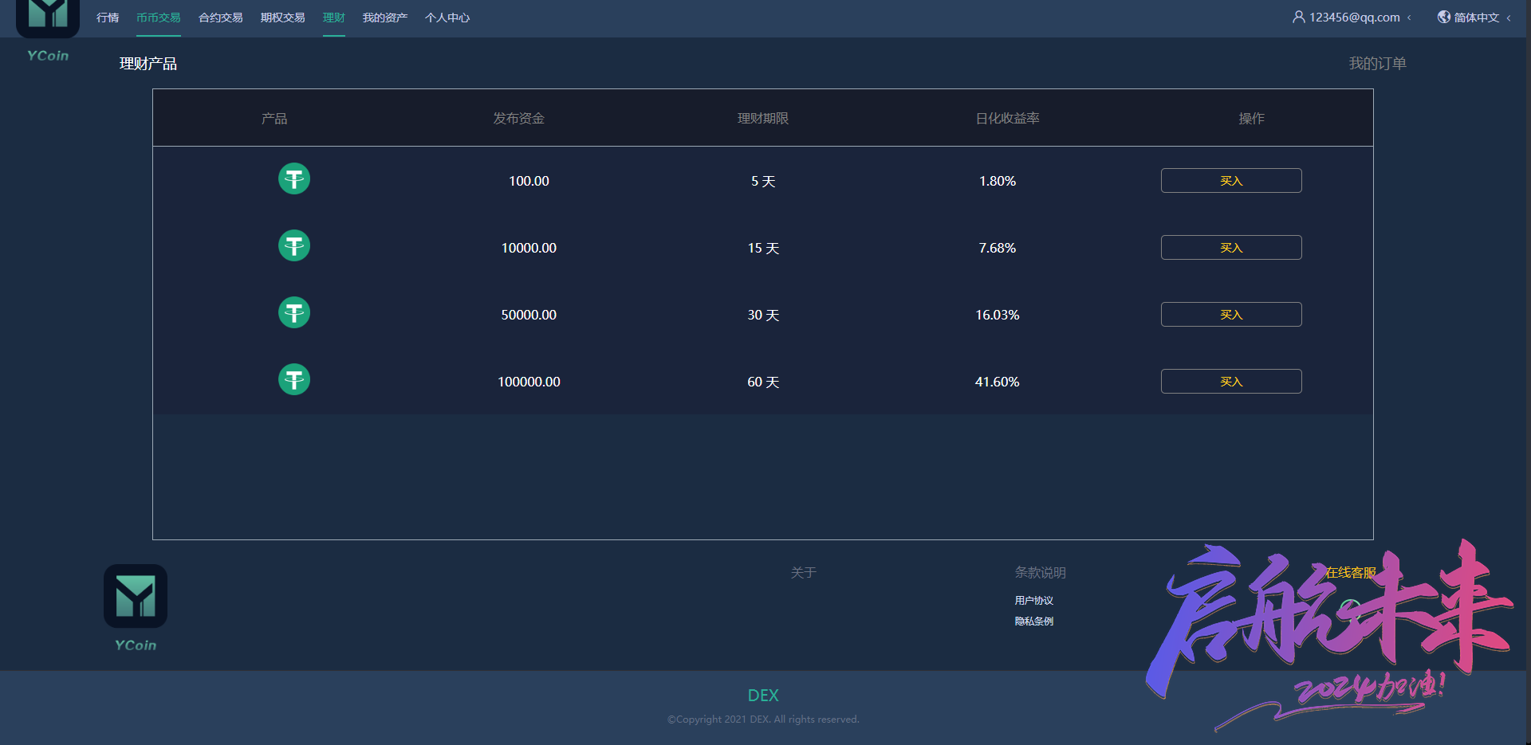Click the Tether icon in the 10000.00 row

click(294, 245)
